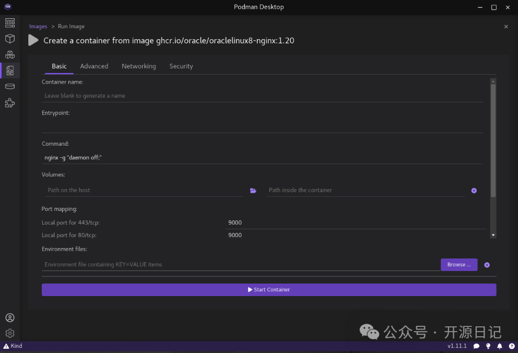Open the Pods sidebar icon
This screenshot has height=353, width=518.
(x=9, y=54)
